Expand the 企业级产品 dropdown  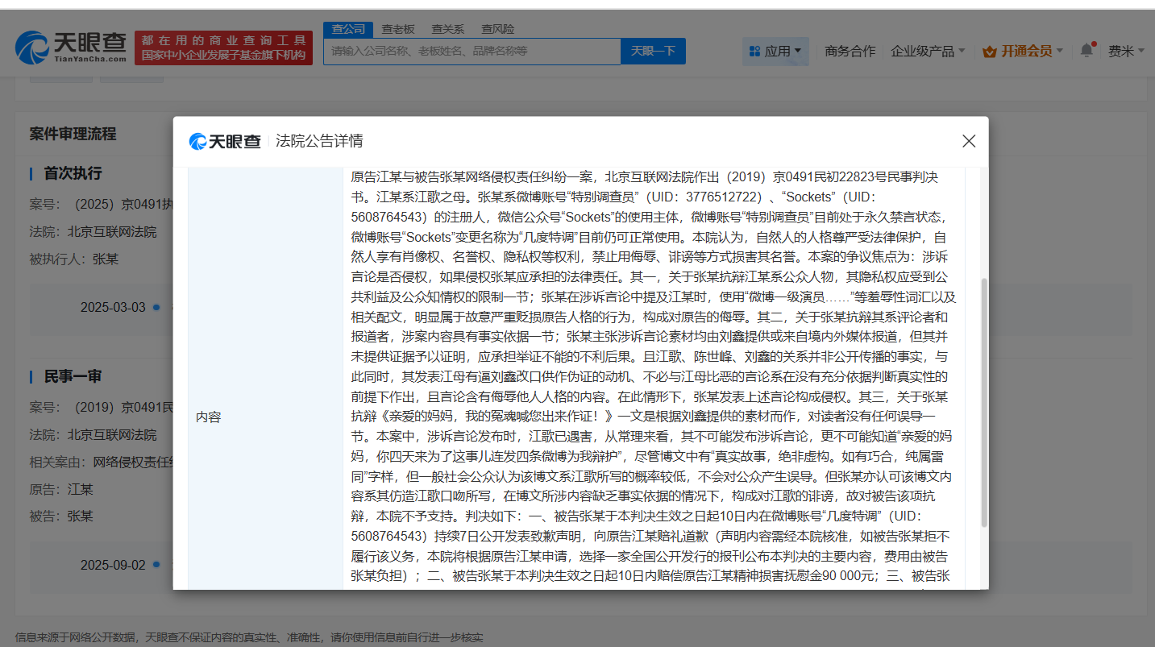(x=928, y=51)
